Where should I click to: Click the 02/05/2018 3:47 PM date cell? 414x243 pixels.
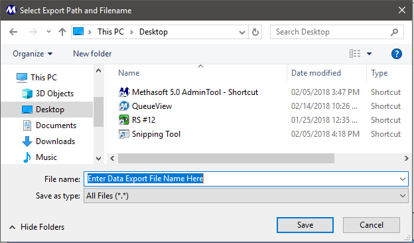click(x=325, y=92)
